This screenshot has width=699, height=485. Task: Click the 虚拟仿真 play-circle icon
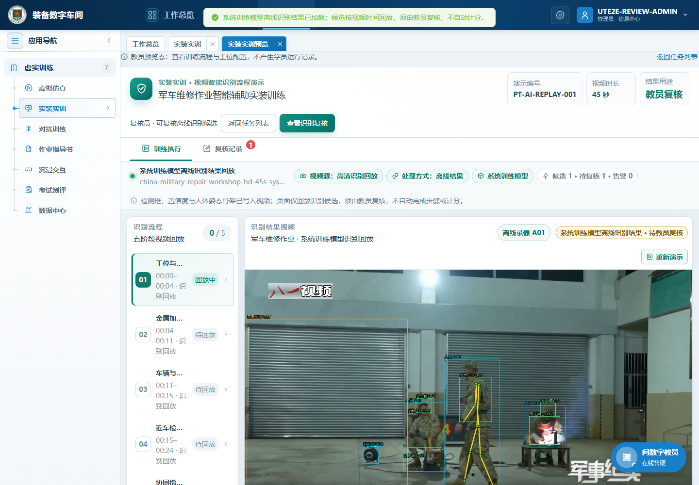(29, 88)
